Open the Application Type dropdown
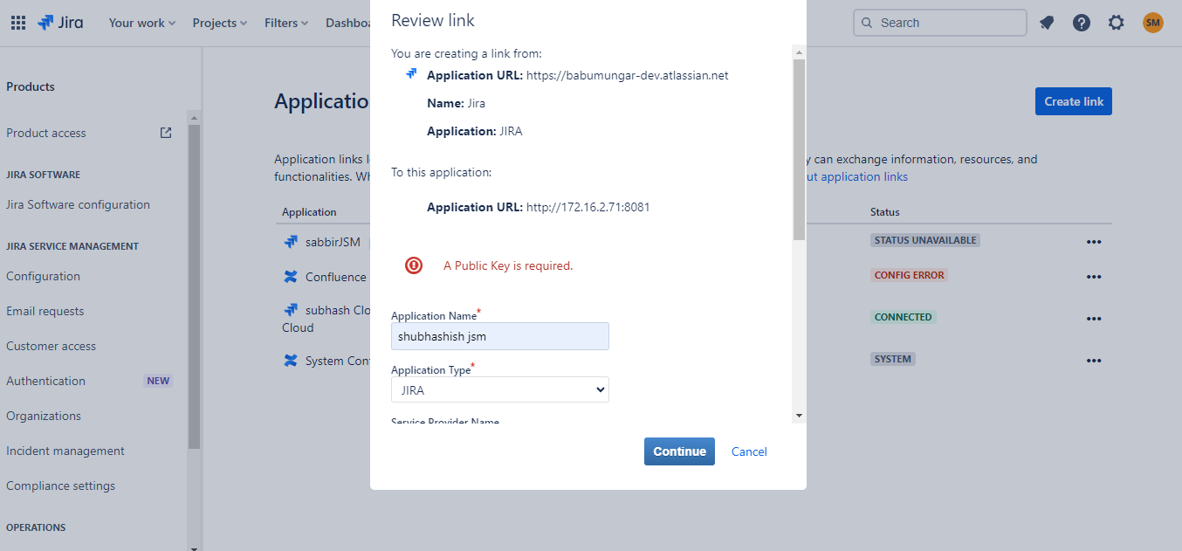This screenshot has height=551, width=1182. [x=499, y=389]
